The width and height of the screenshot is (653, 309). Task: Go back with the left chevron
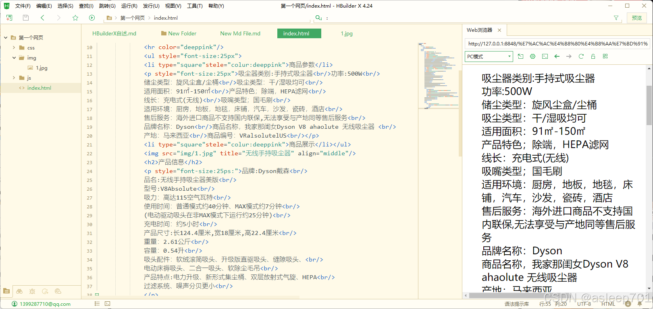(x=42, y=18)
